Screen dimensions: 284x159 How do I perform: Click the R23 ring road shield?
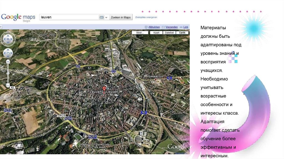(x=62, y=116)
